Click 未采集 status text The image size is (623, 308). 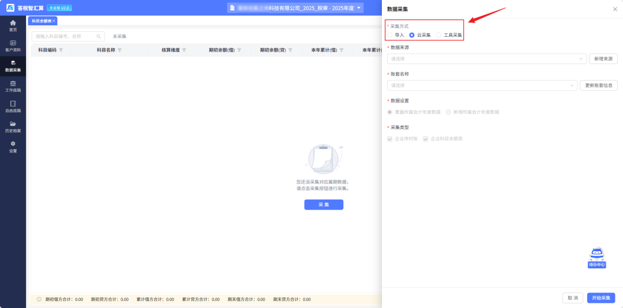pyautogui.click(x=119, y=36)
